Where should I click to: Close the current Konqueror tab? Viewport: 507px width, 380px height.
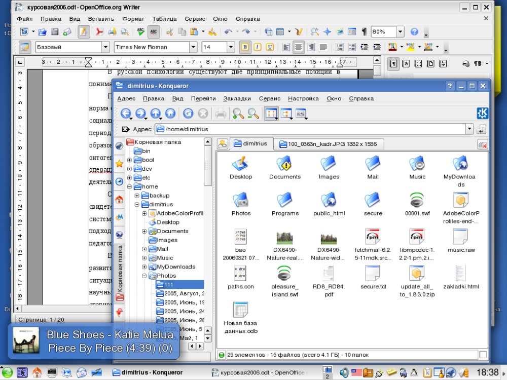click(x=482, y=145)
